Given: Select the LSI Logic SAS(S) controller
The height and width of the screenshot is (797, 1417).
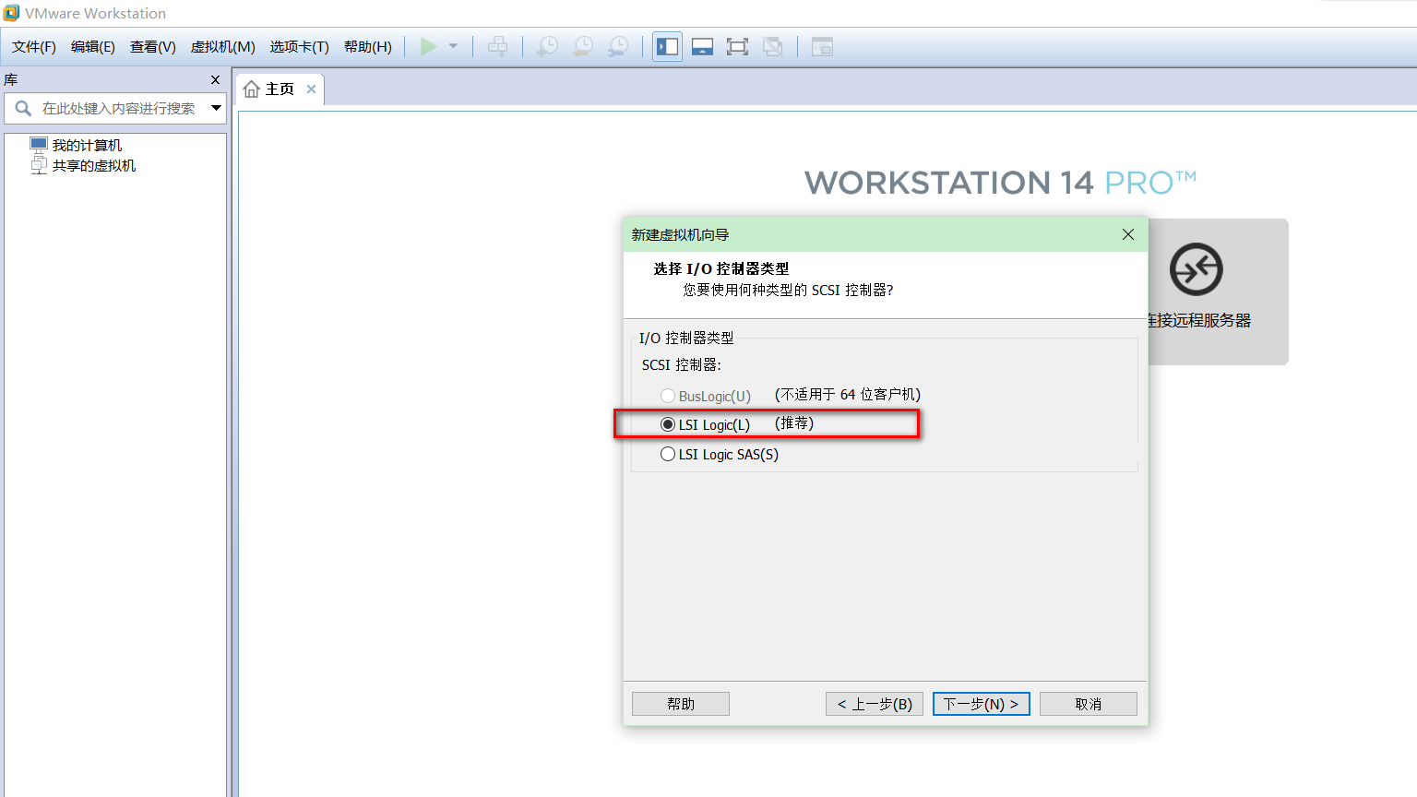Looking at the screenshot, I should point(668,453).
